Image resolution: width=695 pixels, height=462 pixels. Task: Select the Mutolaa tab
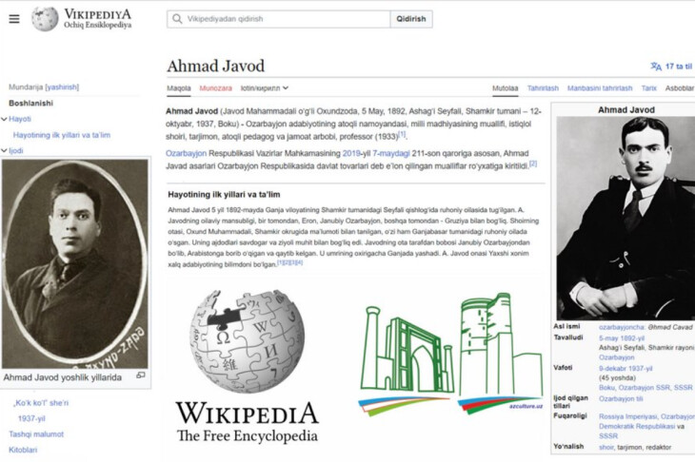pyautogui.click(x=505, y=88)
